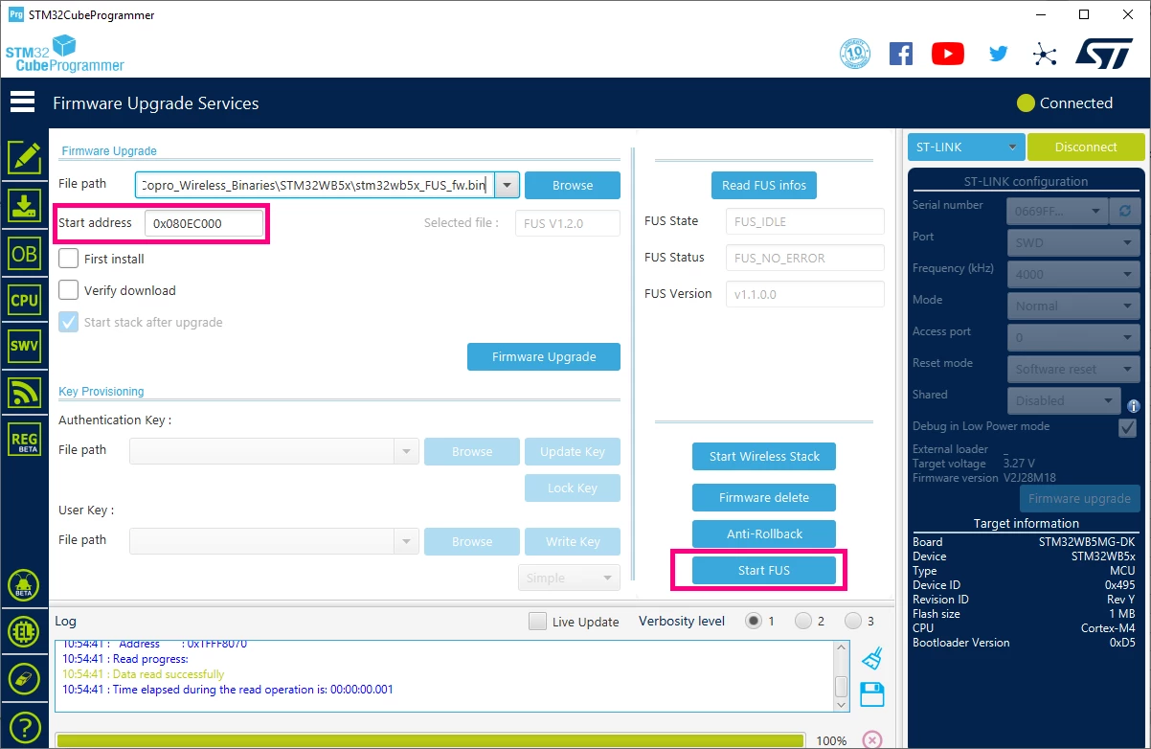Toggle Debug in Low Power mode checkbox
This screenshot has height=749, width=1151.
(x=1127, y=427)
